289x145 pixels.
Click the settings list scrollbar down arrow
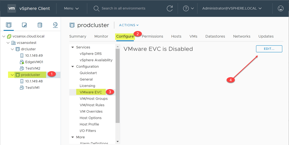(x=118, y=142)
